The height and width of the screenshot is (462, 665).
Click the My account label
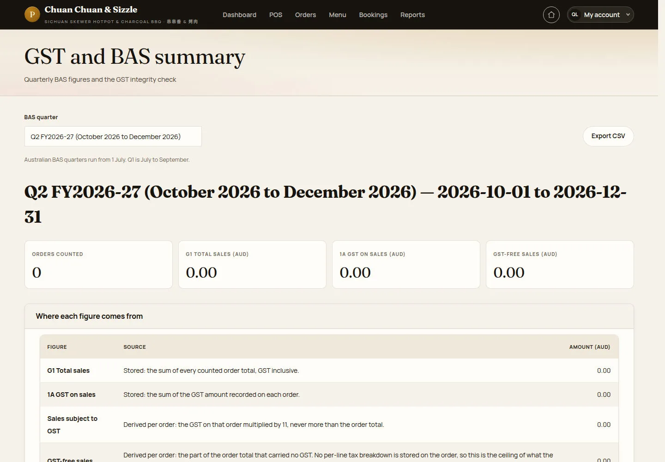(x=602, y=15)
